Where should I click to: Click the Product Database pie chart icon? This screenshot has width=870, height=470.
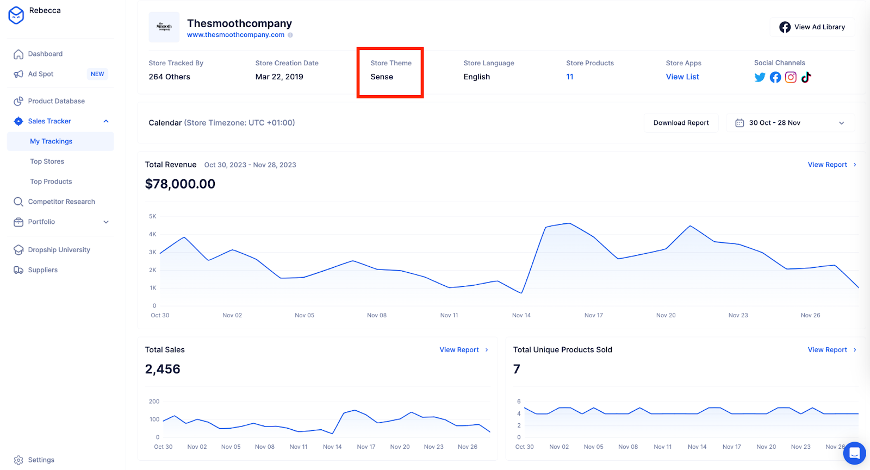(18, 101)
